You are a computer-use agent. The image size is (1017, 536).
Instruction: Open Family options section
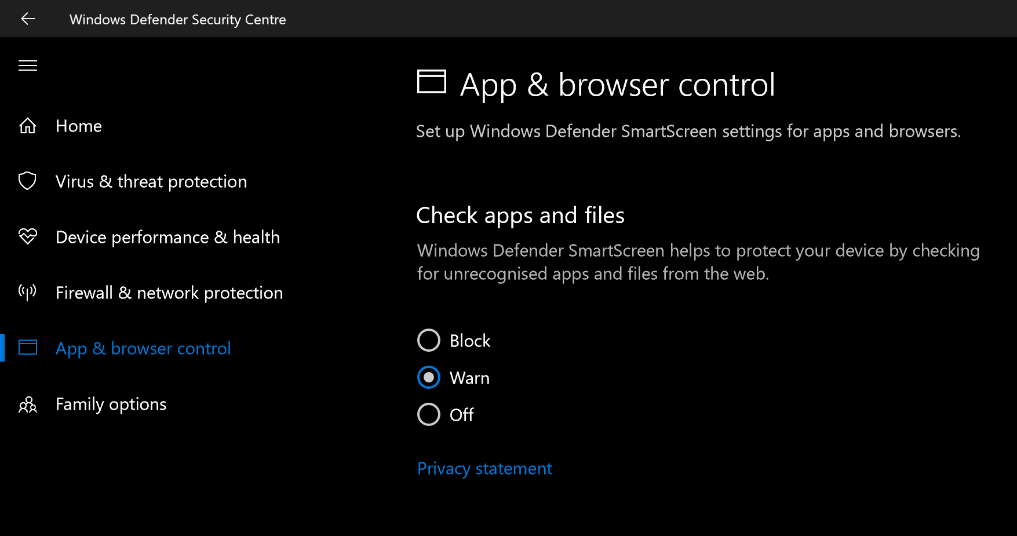coord(111,404)
